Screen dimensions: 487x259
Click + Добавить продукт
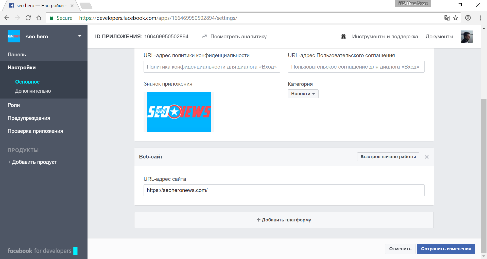point(32,162)
